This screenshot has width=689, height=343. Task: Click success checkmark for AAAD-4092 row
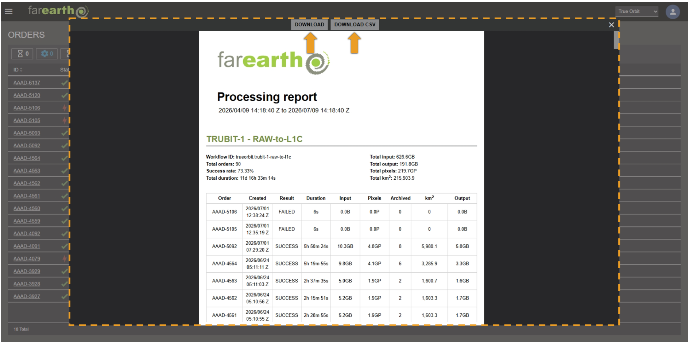65,234
